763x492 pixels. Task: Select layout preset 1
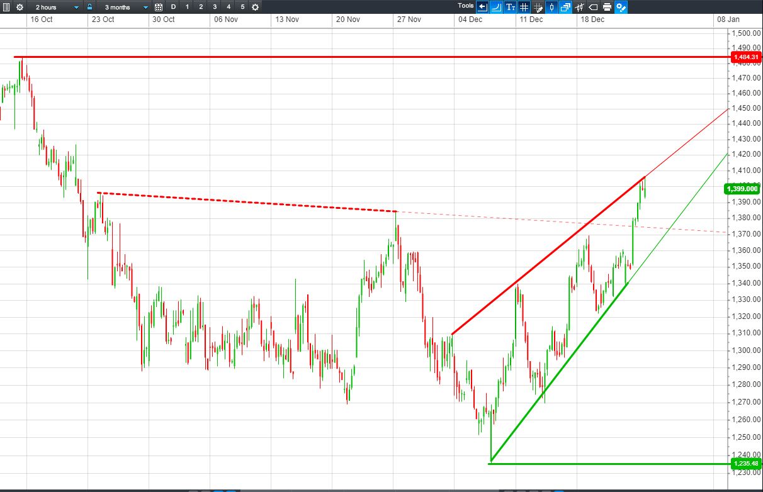point(187,7)
